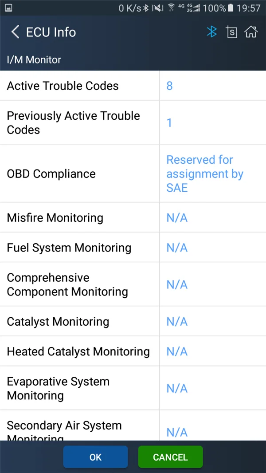Select the Misfire Monitoring row
Viewport: 266px width, 473px height.
click(133, 217)
